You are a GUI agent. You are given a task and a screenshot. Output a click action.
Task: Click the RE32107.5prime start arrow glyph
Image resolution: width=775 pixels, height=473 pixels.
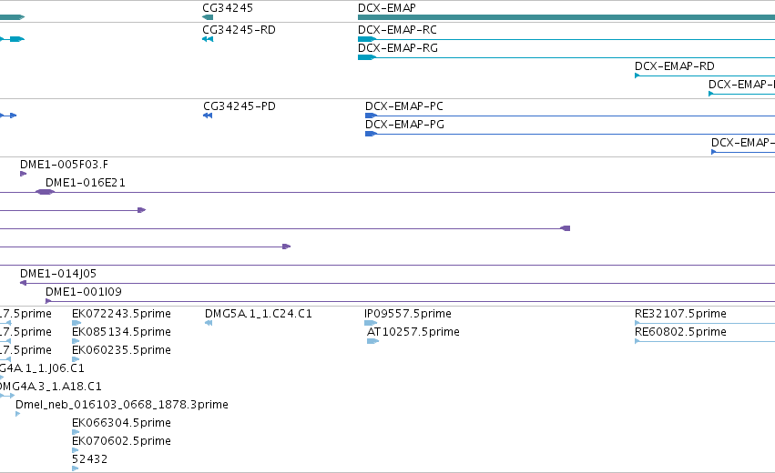(637, 323)
